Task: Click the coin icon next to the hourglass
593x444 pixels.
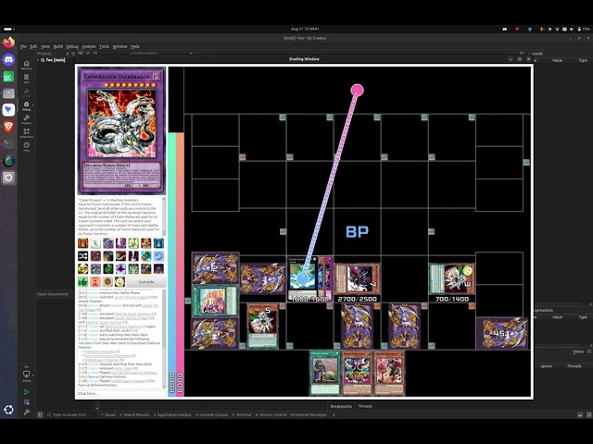Action: click(x=107, y=281)
